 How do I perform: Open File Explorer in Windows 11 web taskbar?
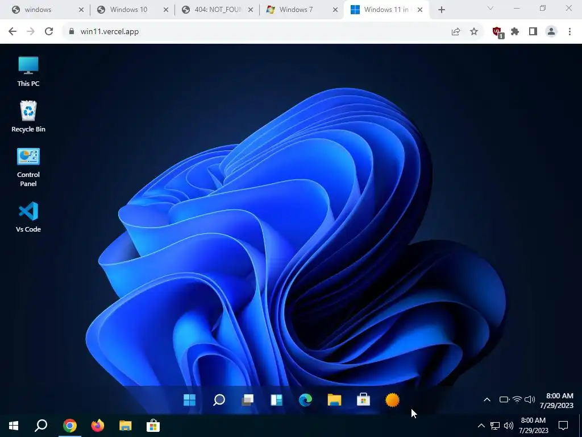point(334,400)
